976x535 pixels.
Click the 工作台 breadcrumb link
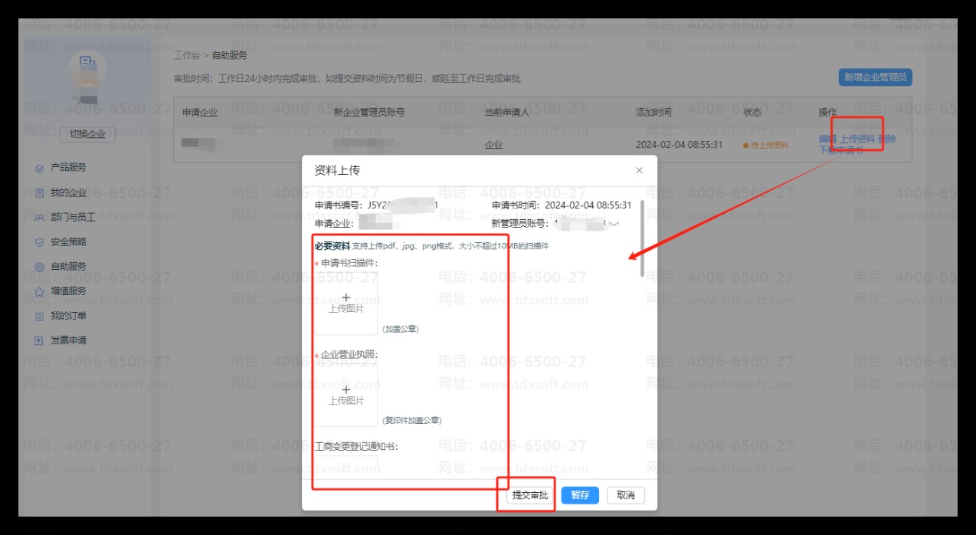[186, 55]
